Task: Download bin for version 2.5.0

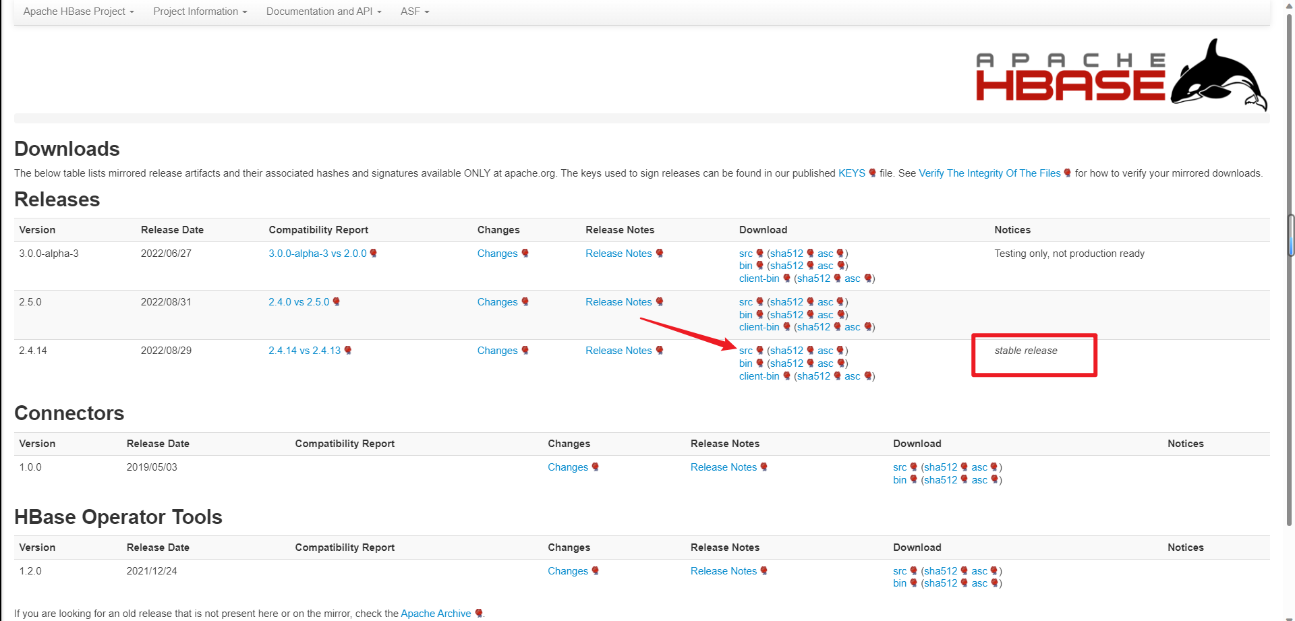Action: [x=745, y=315]
